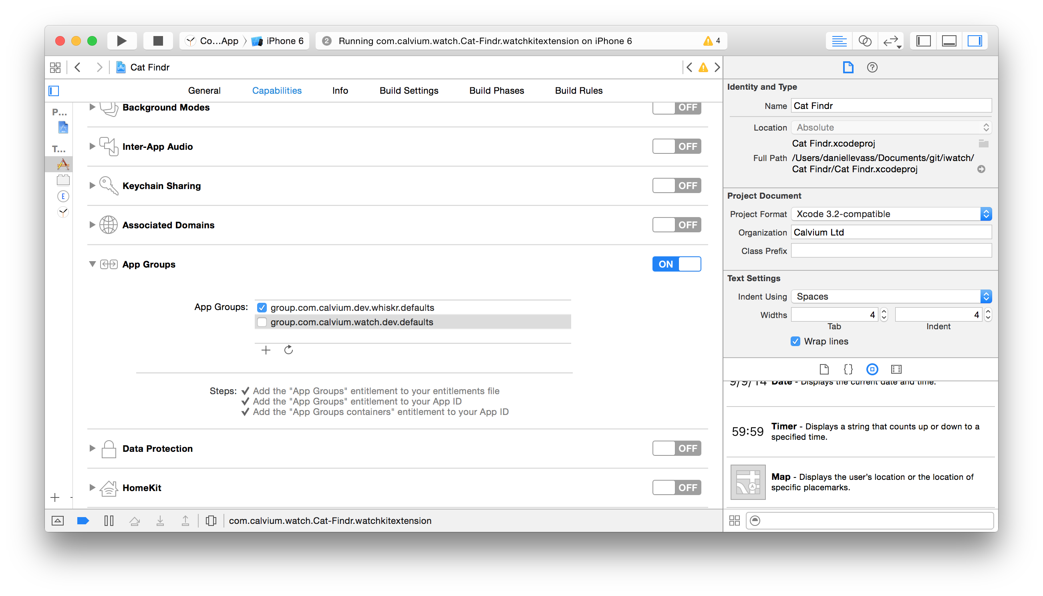This screenshot has height=596, width=1043.
Task: Show the Version editor
Action: [891, 41]
